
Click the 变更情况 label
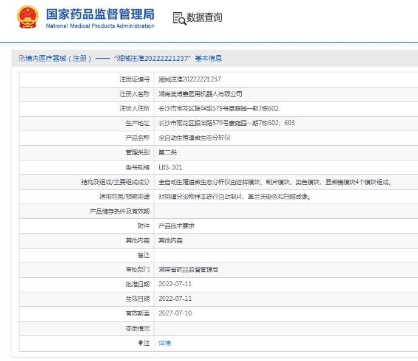[x=137, y=328]
